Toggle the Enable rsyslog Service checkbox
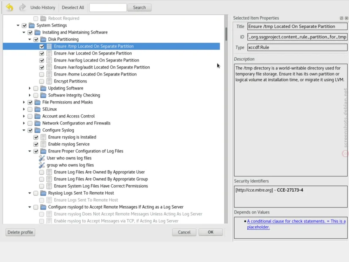 36,145
